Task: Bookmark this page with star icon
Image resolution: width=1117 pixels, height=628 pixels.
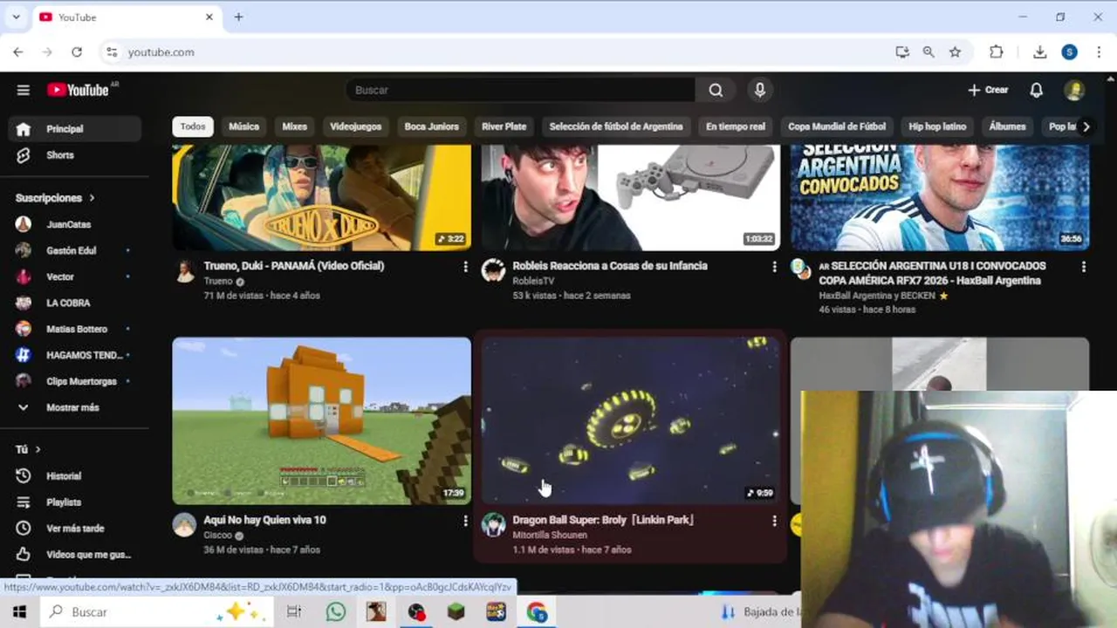Action: pos(955,52)
